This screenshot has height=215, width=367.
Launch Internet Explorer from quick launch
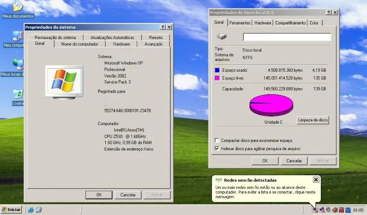30,210
